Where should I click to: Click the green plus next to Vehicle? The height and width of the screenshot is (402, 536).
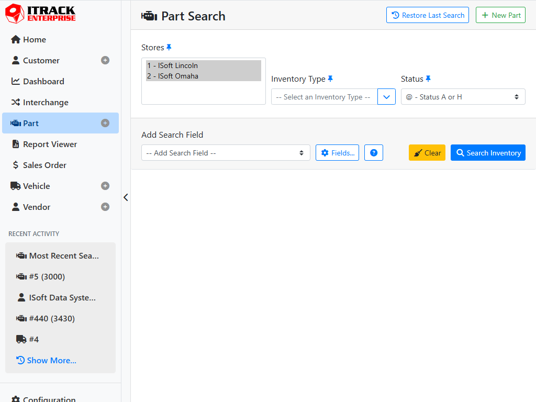click(105, 186)
